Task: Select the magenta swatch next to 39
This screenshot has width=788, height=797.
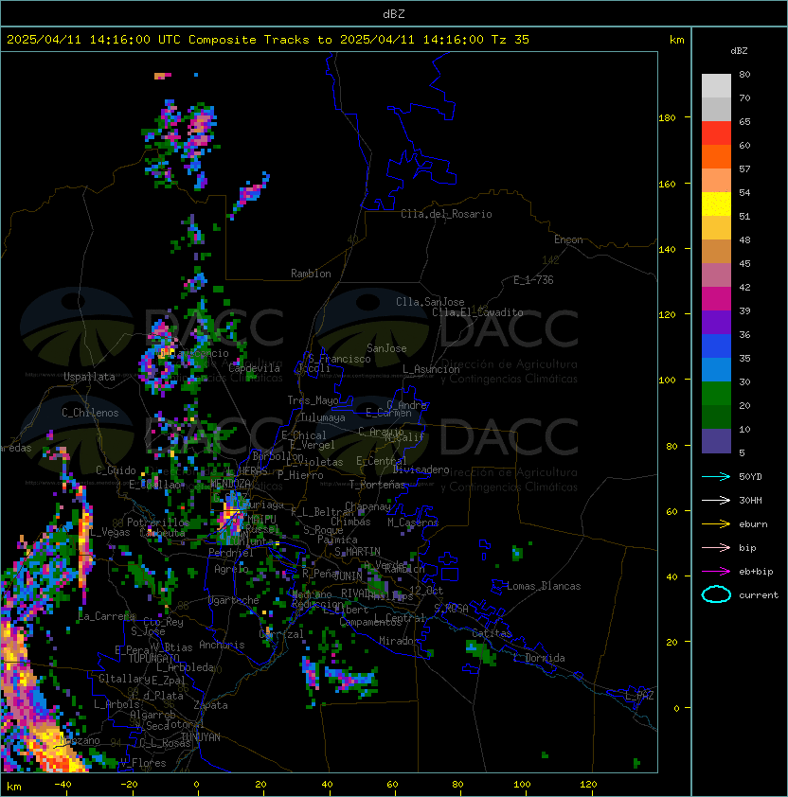Action: [716, 298]
